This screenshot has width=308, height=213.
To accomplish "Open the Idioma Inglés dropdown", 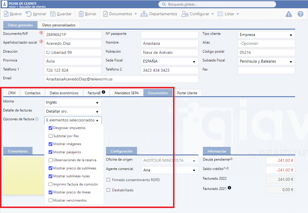I will click(x=73, y=102).
